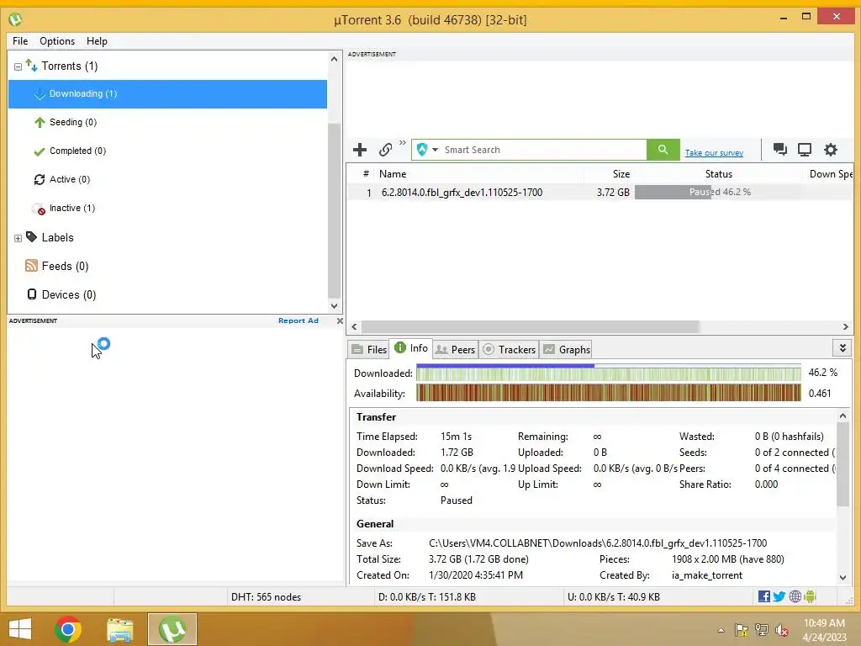Select the Inactive (1) category

(x=167, y=208)
